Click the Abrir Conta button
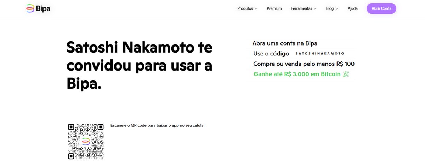 pos(381,8)
